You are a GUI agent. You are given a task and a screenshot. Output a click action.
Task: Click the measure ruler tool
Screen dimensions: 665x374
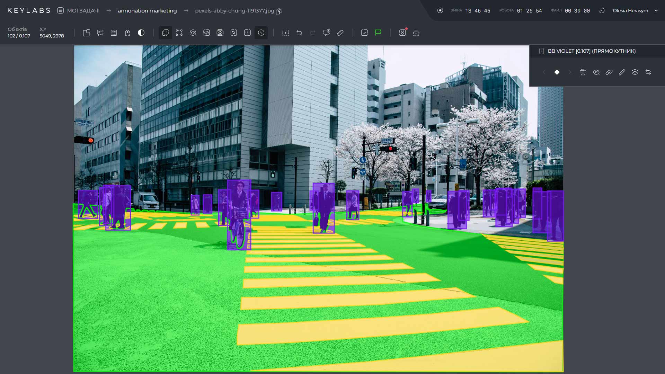coord(340,33)
